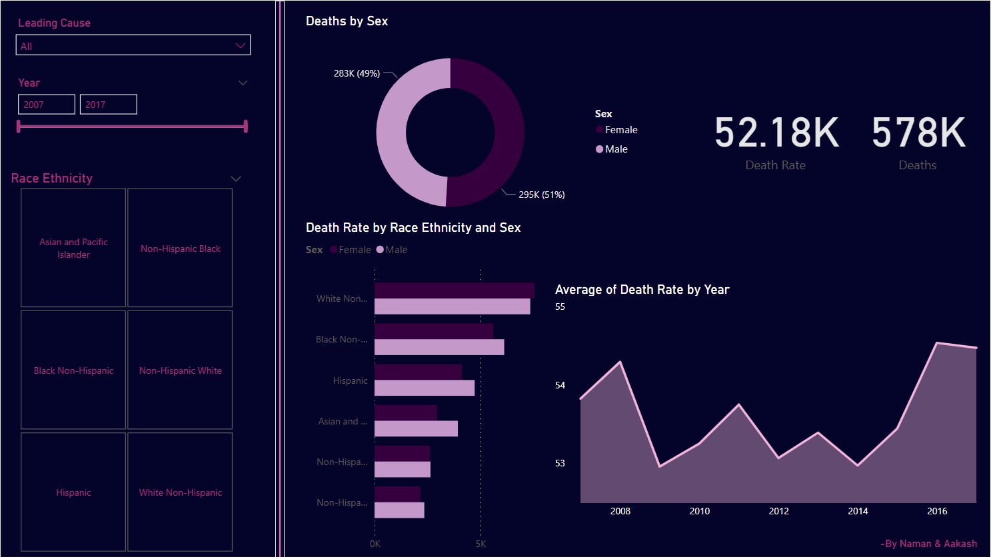The image size is (991, 557).
Task: Collapse the Year slicer chevron
Action: [x=243, y=83]
